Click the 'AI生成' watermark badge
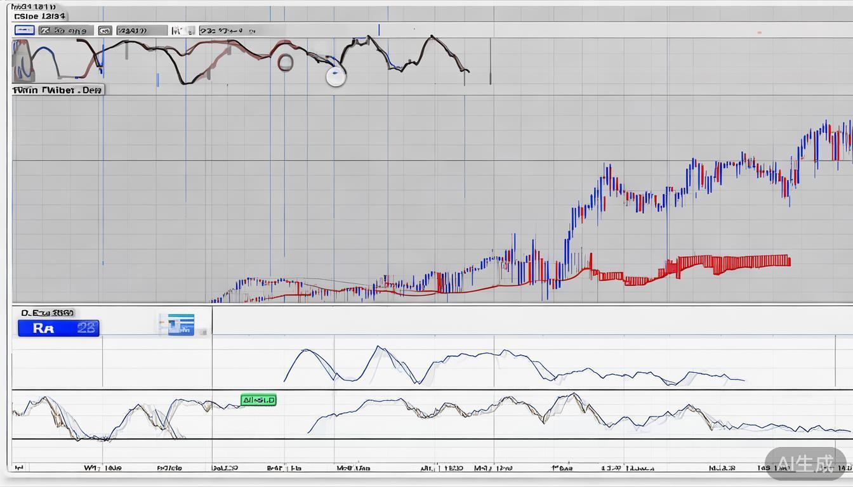853x487 pixels. pos(805,464)
